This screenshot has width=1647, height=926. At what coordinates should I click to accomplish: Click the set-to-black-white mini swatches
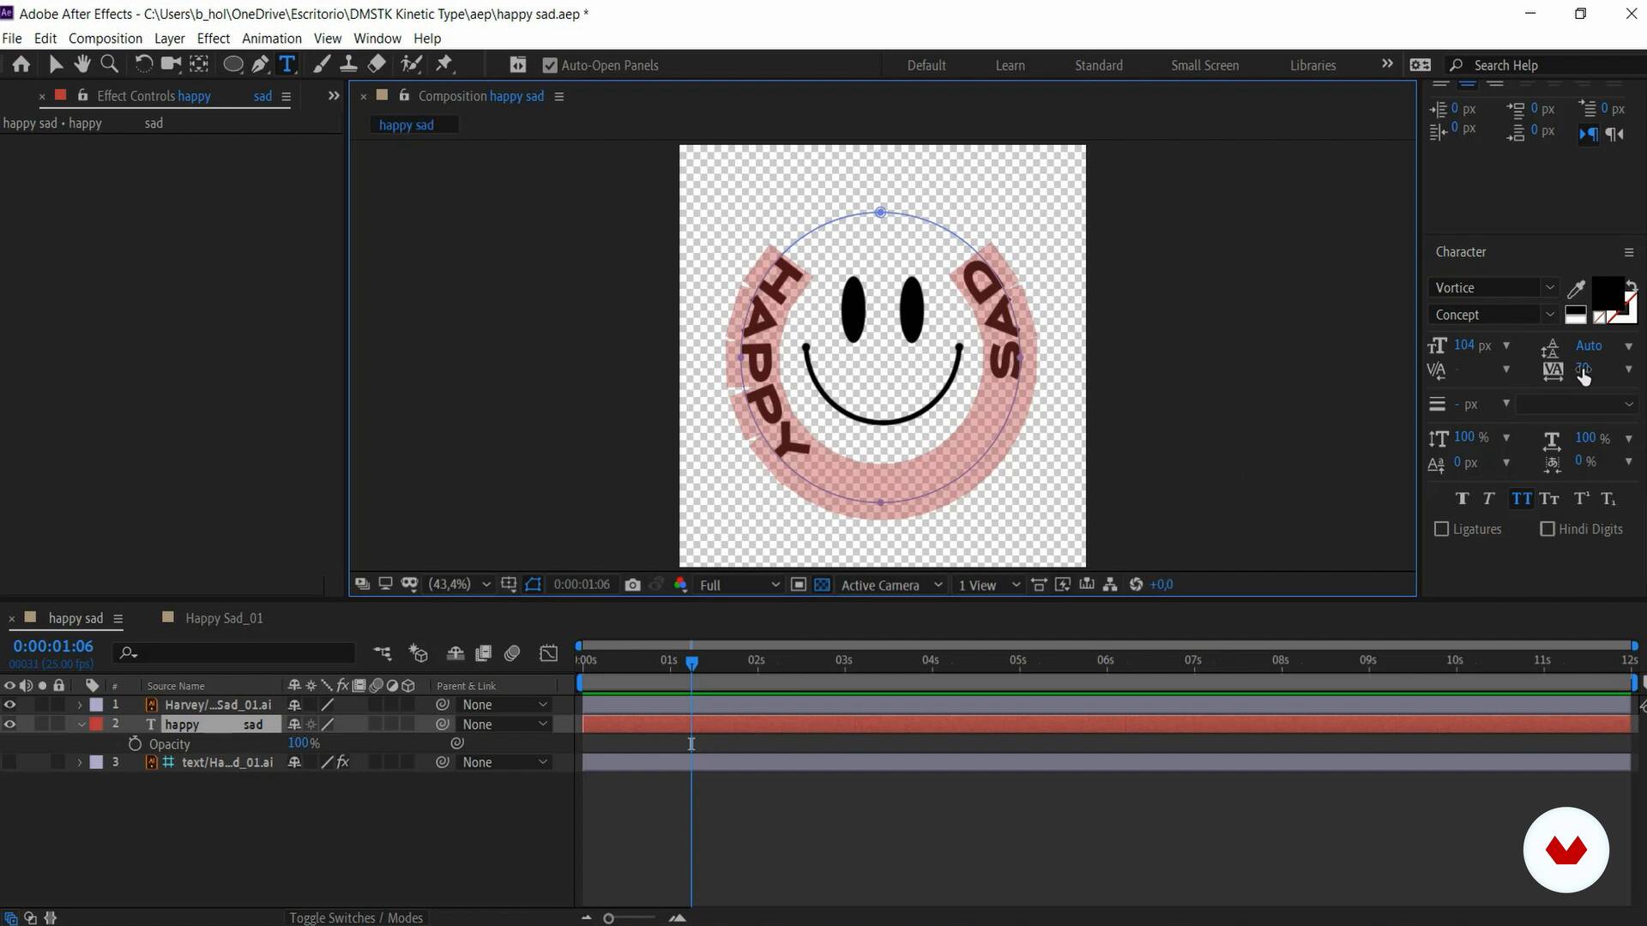point(1576,315)
